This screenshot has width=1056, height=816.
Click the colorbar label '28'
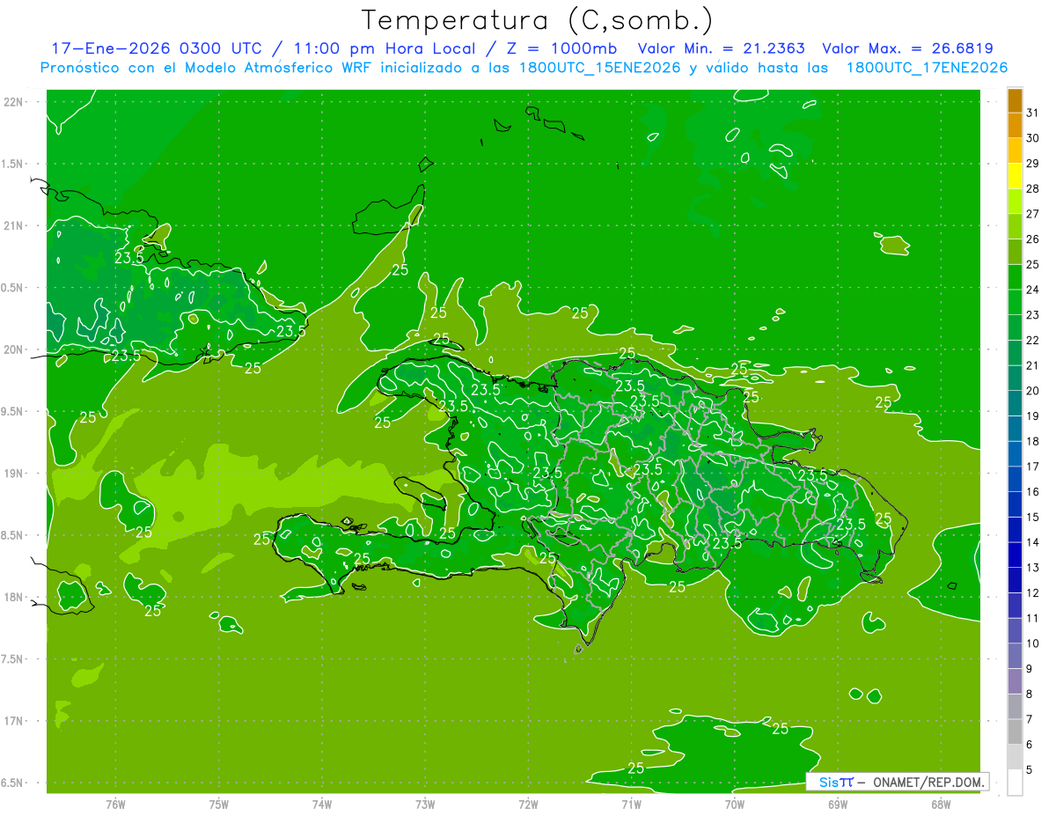click(x=1032, y=188)
